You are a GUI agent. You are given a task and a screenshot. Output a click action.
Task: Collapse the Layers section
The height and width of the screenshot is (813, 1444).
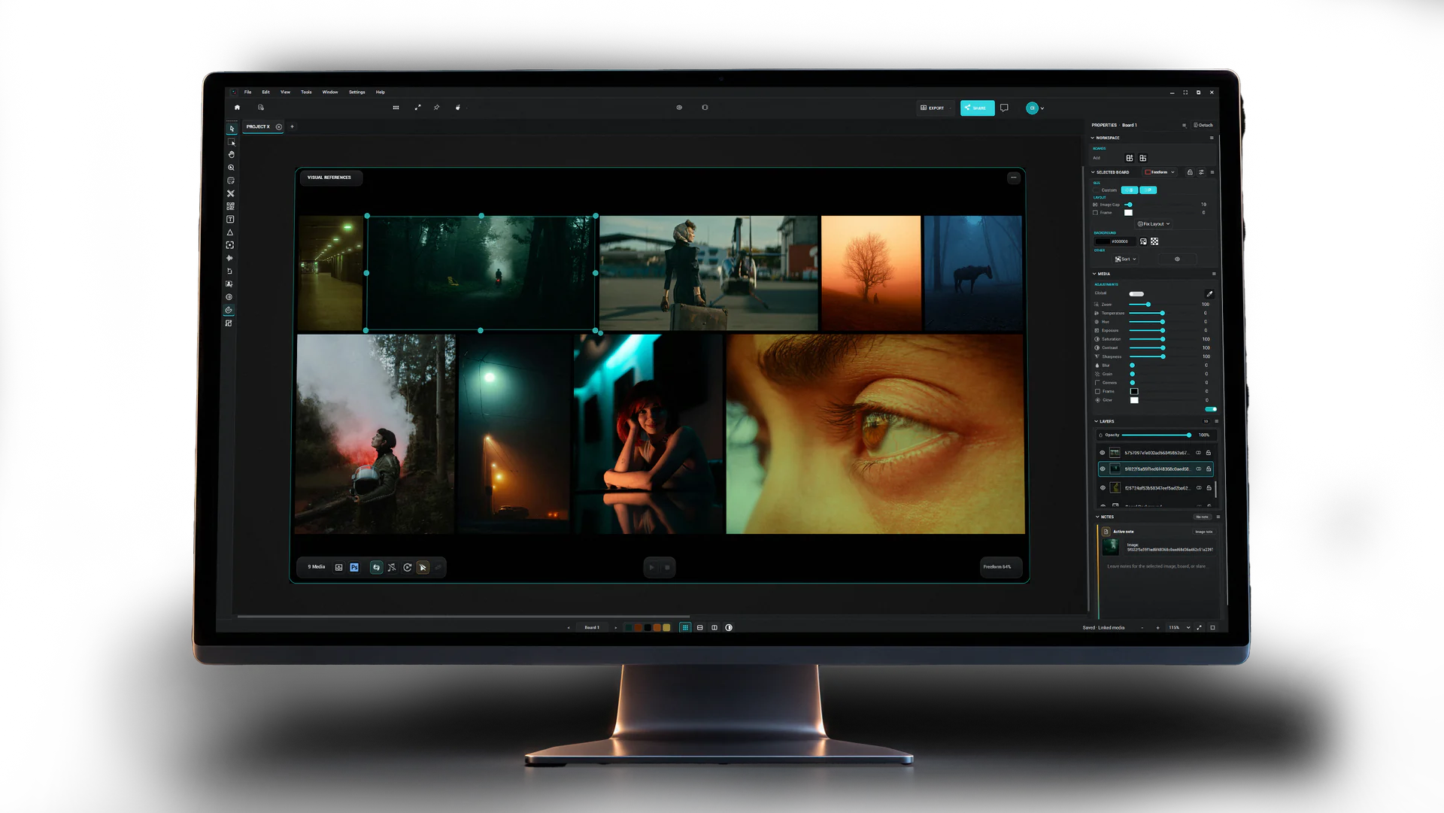[1096, 421]
